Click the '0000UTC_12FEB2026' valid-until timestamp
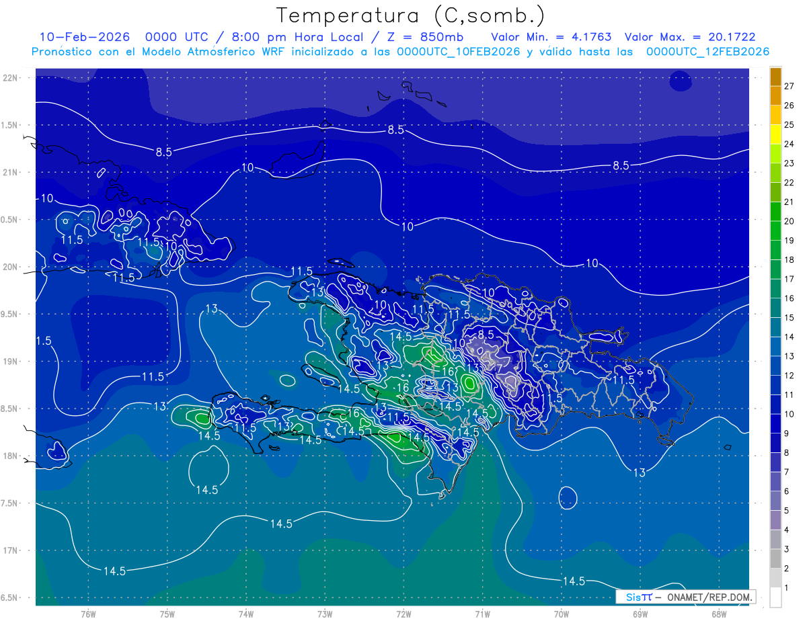 click(x=707, y=52)
